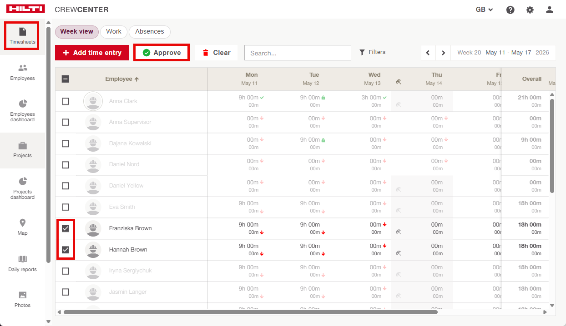Click the Mon May 11 column header
The image size is (566, 326).
pos(250,79)
